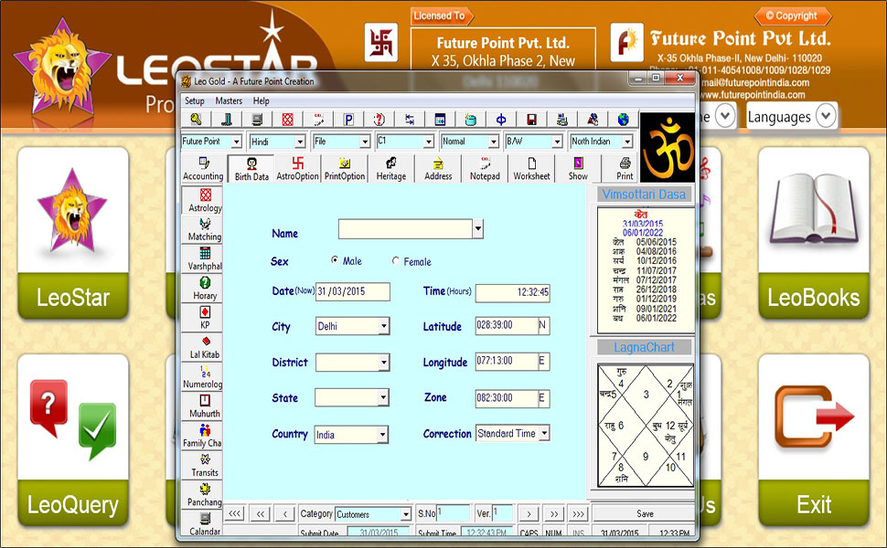Open the Address section

[438, 169]
